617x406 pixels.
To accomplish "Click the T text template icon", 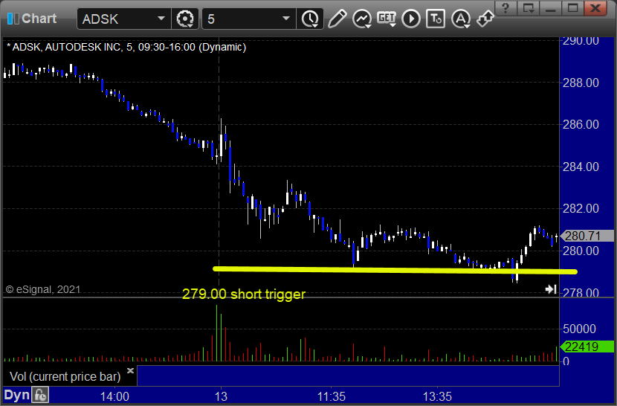I will (436, 19).
